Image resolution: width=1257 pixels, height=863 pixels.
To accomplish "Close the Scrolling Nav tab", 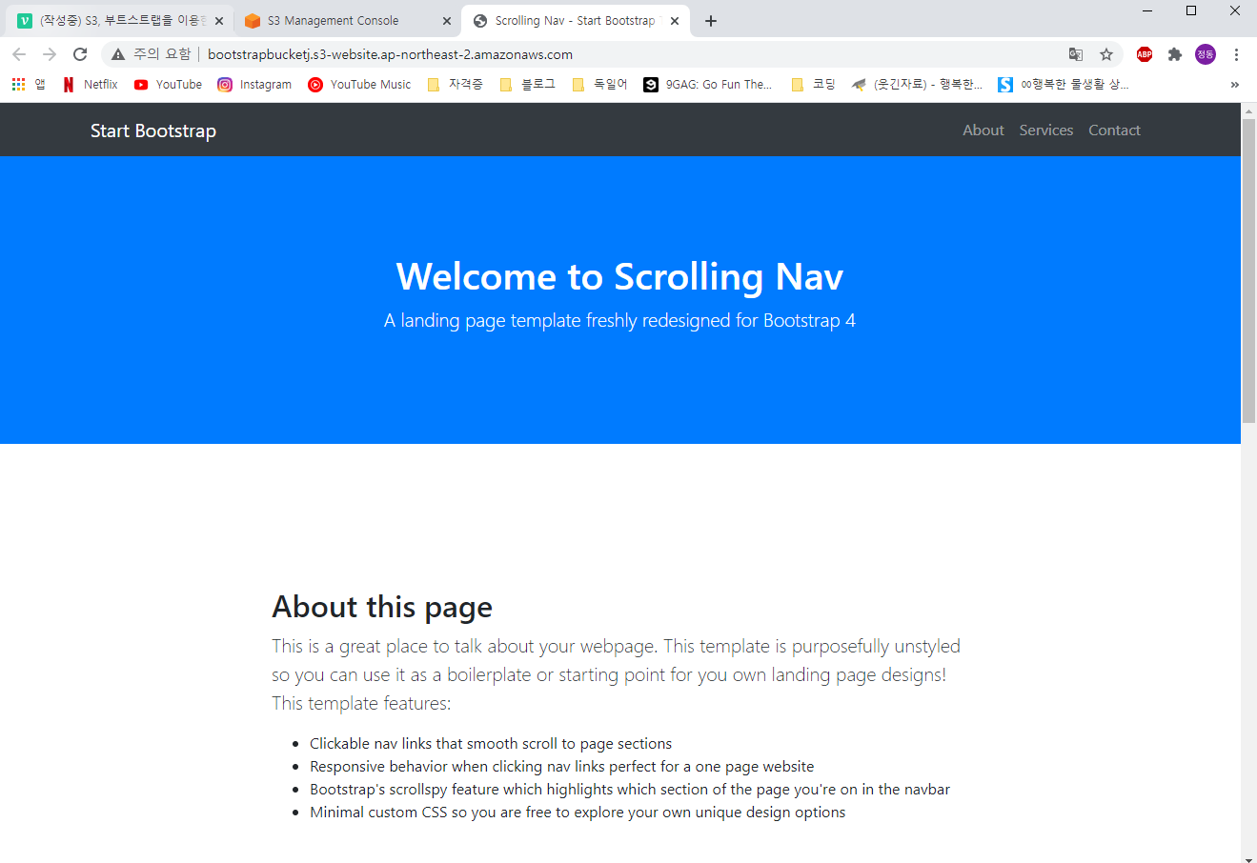I will [675, 21].
